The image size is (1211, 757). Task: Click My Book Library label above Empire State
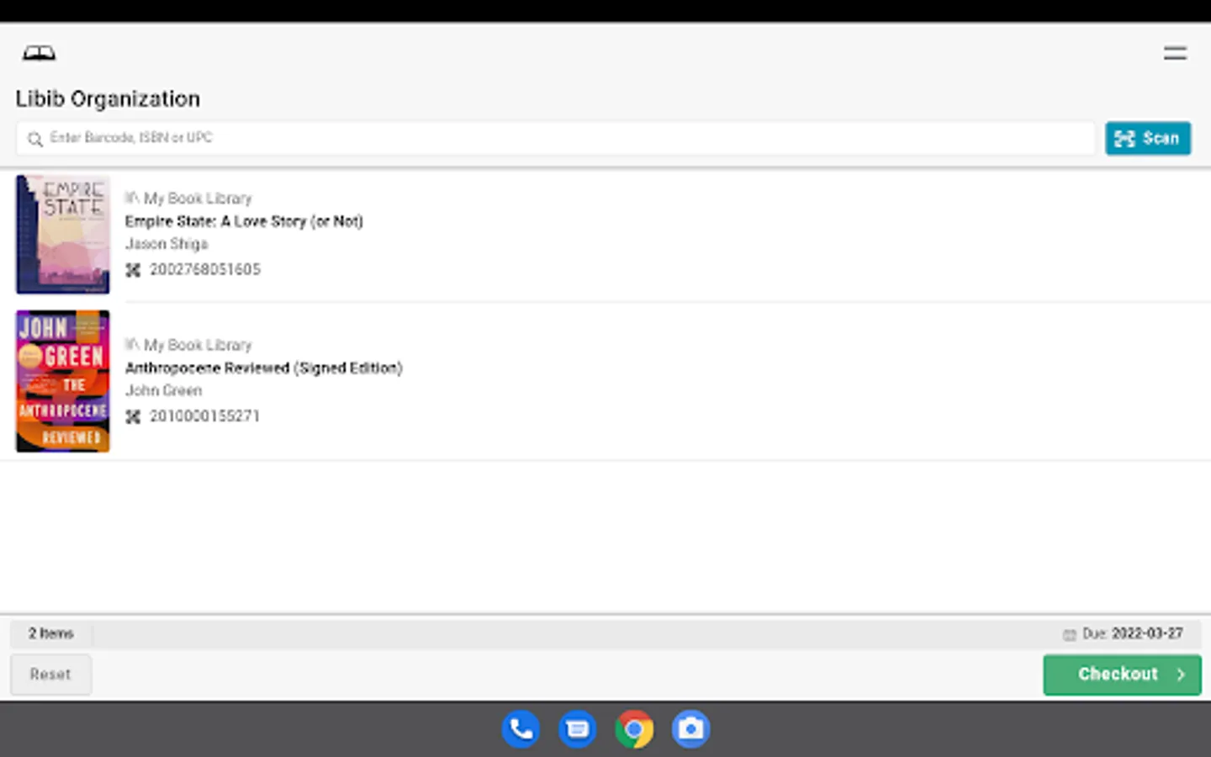point(198,199)
